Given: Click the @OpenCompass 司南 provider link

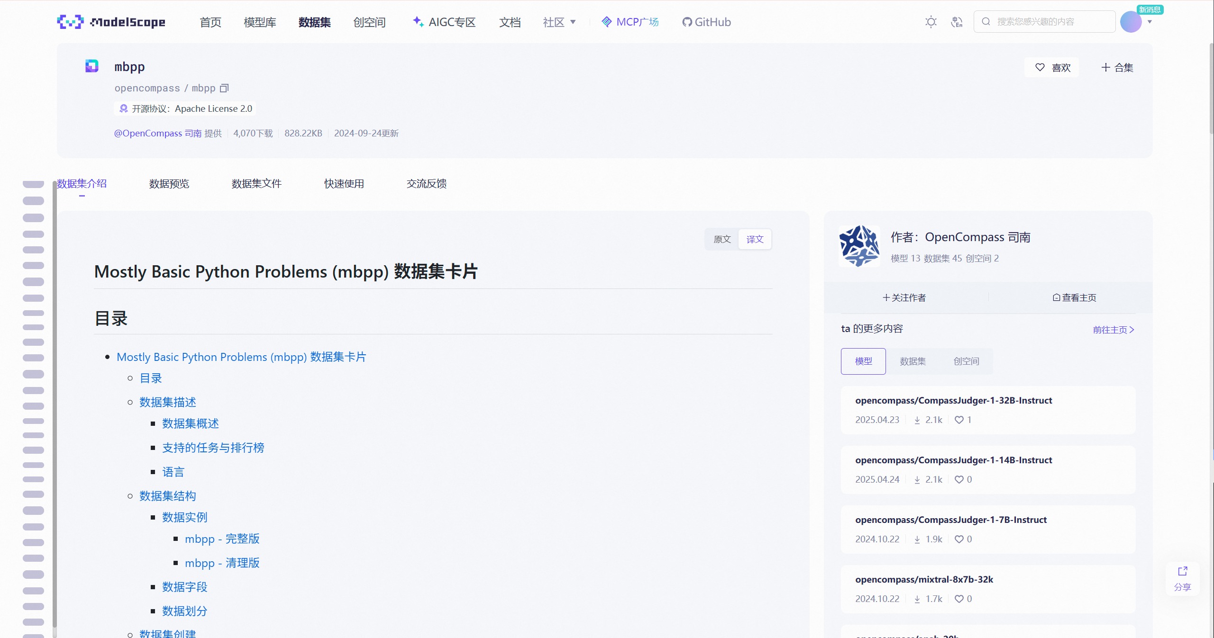Looking at the screenshot, I should point(158,133).
